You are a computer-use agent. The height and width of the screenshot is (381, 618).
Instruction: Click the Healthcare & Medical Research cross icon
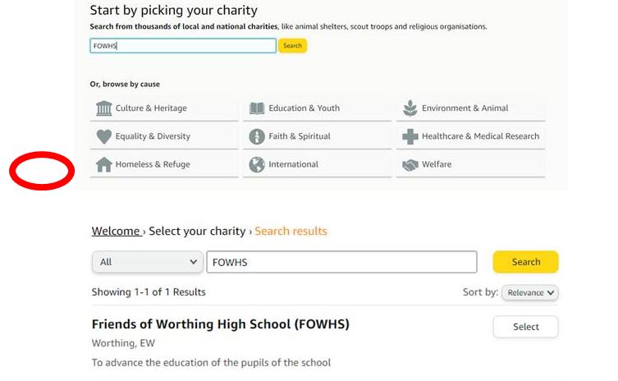coord(410,136)
